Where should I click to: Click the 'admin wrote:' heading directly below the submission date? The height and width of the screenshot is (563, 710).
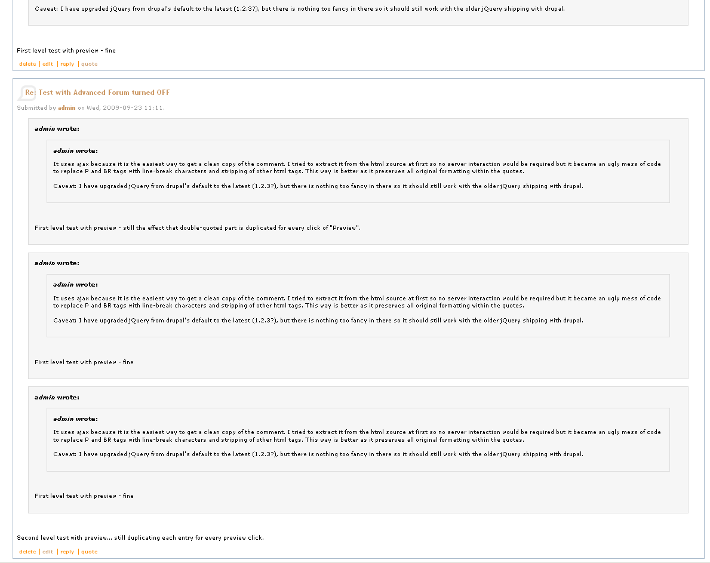point(57,129)
